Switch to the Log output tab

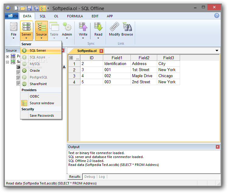pos(102,177)
